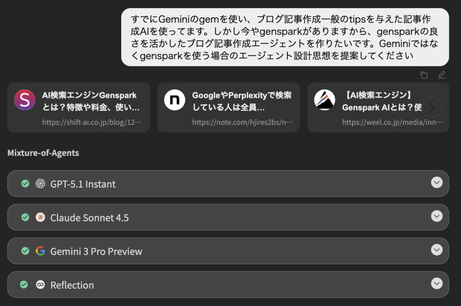Click the weel mountain logo icon
The width and height of the screenshot is (461, 306).
(x=325, y=100)
